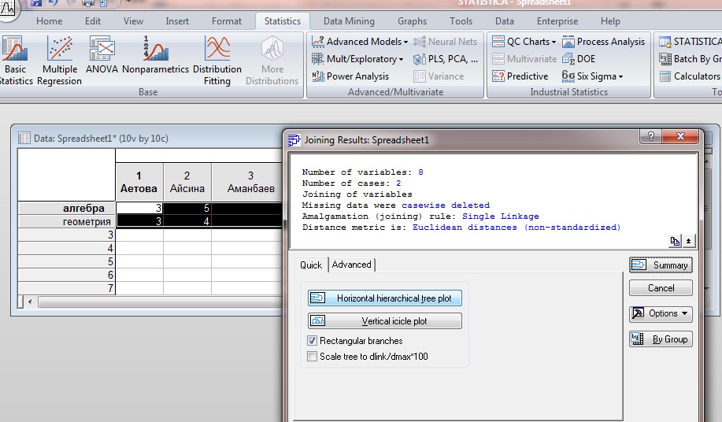The height and width of the screenshot is (422, 722).
Task: Click Vertical icicle plot button
Action: (x=385, y=320)
